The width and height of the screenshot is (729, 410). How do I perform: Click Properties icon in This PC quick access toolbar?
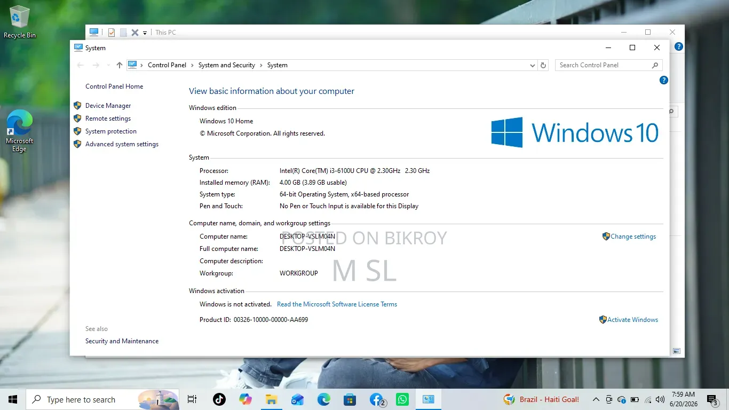tap(111, 33)
